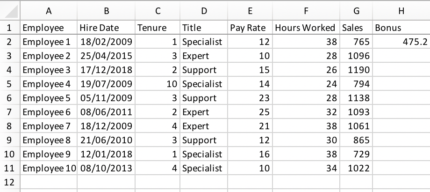The height and width of the screenshot is (192, 430).
Task: Select the Hire Date header cell
Action: click(x=106, y=28)
